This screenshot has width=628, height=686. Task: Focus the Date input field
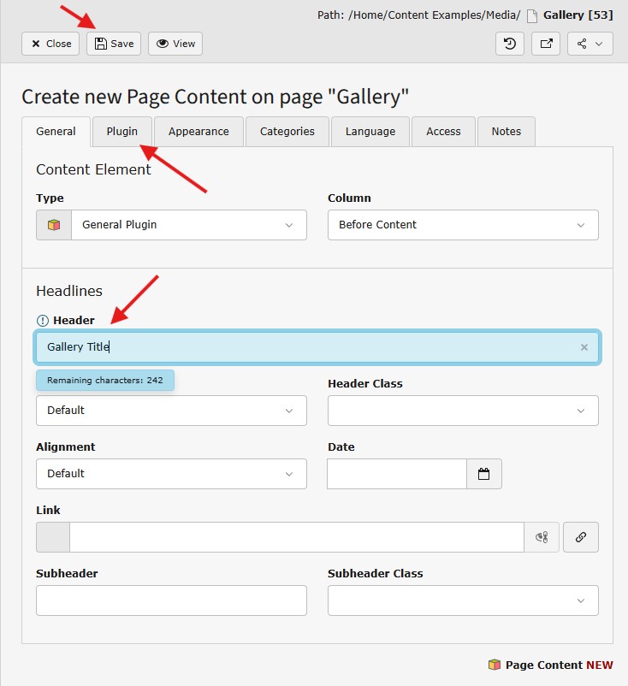[x=397, y=474]
